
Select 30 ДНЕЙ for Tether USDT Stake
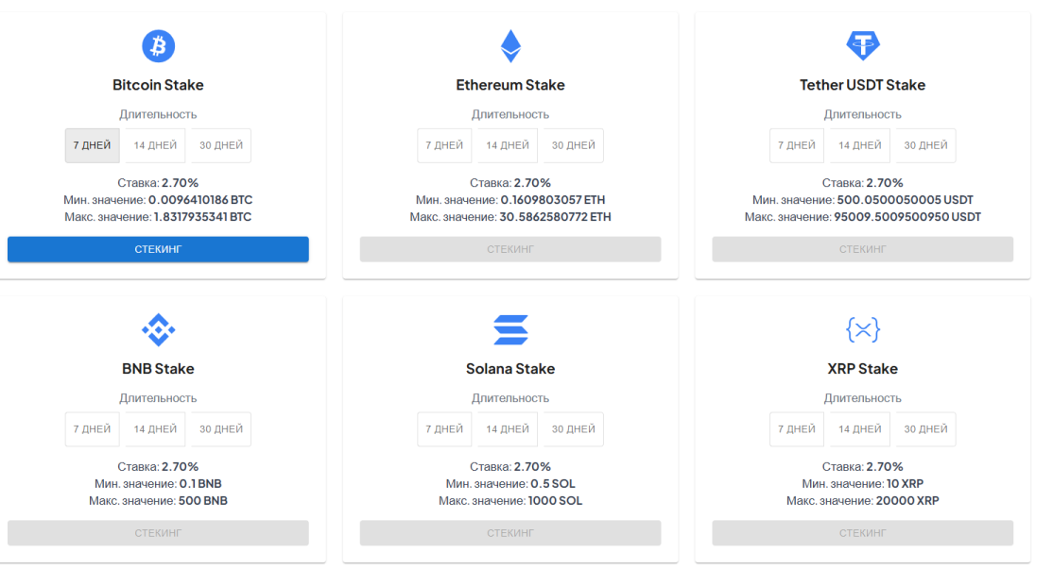(925, 145)
